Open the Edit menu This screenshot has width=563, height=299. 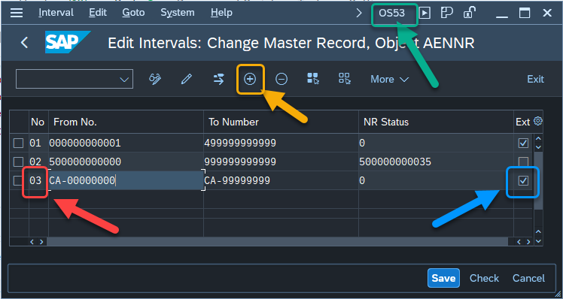point(98,13)
